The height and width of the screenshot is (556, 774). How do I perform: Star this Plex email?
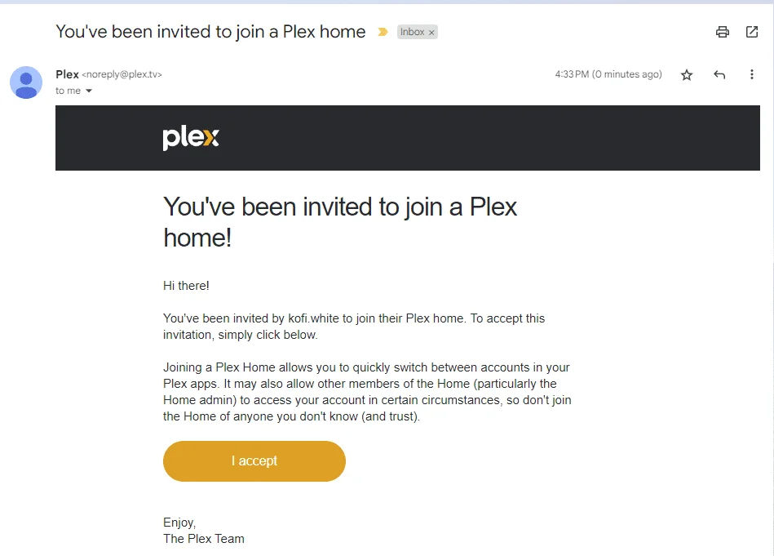[686, 74]
